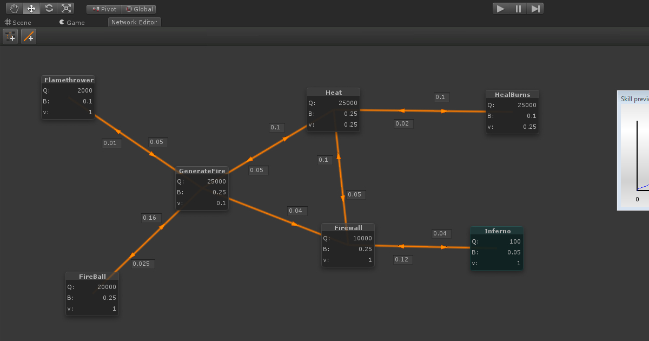The width and height of the screenshot is (649, 341).
Task: Switch to the Game tab
Action: point(72,23)
